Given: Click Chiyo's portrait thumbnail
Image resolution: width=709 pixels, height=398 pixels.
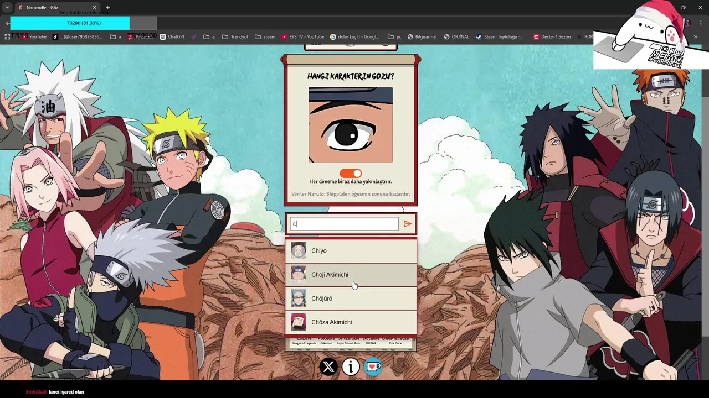Looking at the screenshot, I should tap(299, 251).
